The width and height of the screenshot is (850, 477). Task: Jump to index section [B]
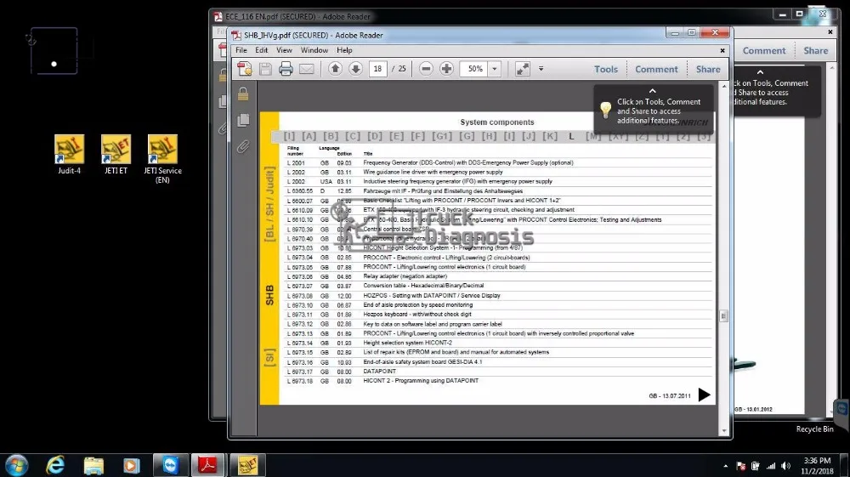331,136
